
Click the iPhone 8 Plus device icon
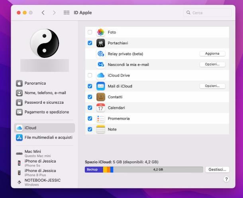(19, 173)
